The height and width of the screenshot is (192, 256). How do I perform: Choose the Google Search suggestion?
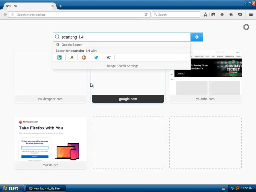[122, 44]
